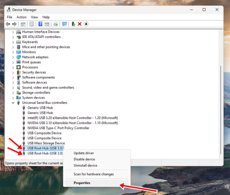Image resolution: width=230 pixels, height=195 pixels.
Task: Expand the System devices node chevron
Action: click(x=13, y=98)
